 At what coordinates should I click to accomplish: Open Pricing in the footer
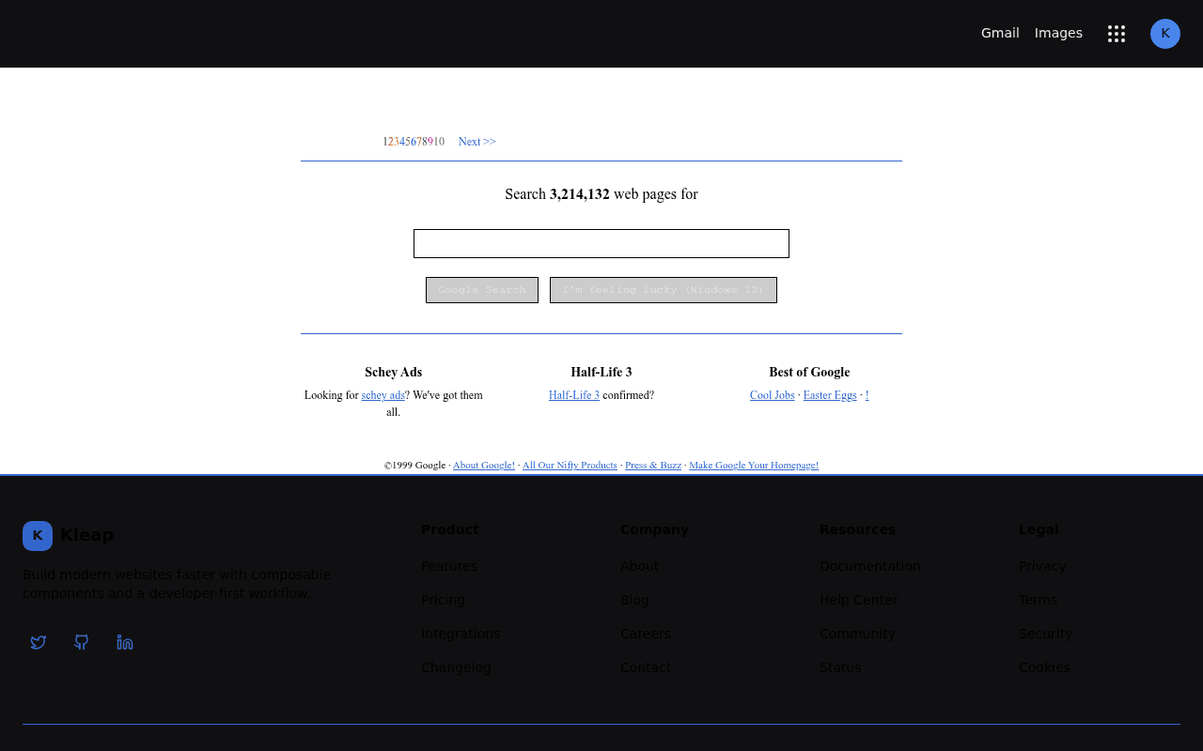tap(443, 600)
